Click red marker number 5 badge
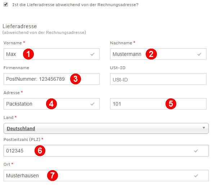The width and height of the screenshot is (213, 186). 171,104
